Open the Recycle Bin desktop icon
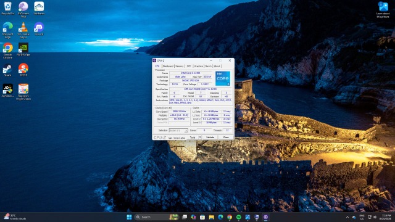 click(7, 8)
